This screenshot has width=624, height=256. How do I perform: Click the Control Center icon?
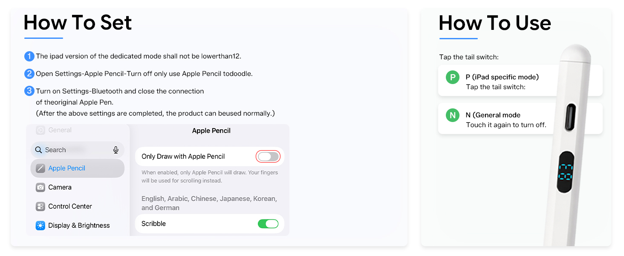40,207
